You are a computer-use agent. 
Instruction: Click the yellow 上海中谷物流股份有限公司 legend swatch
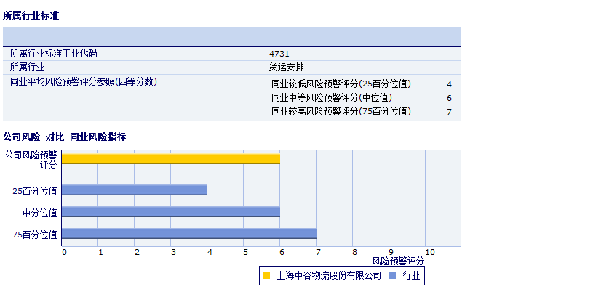coord(266,275)
